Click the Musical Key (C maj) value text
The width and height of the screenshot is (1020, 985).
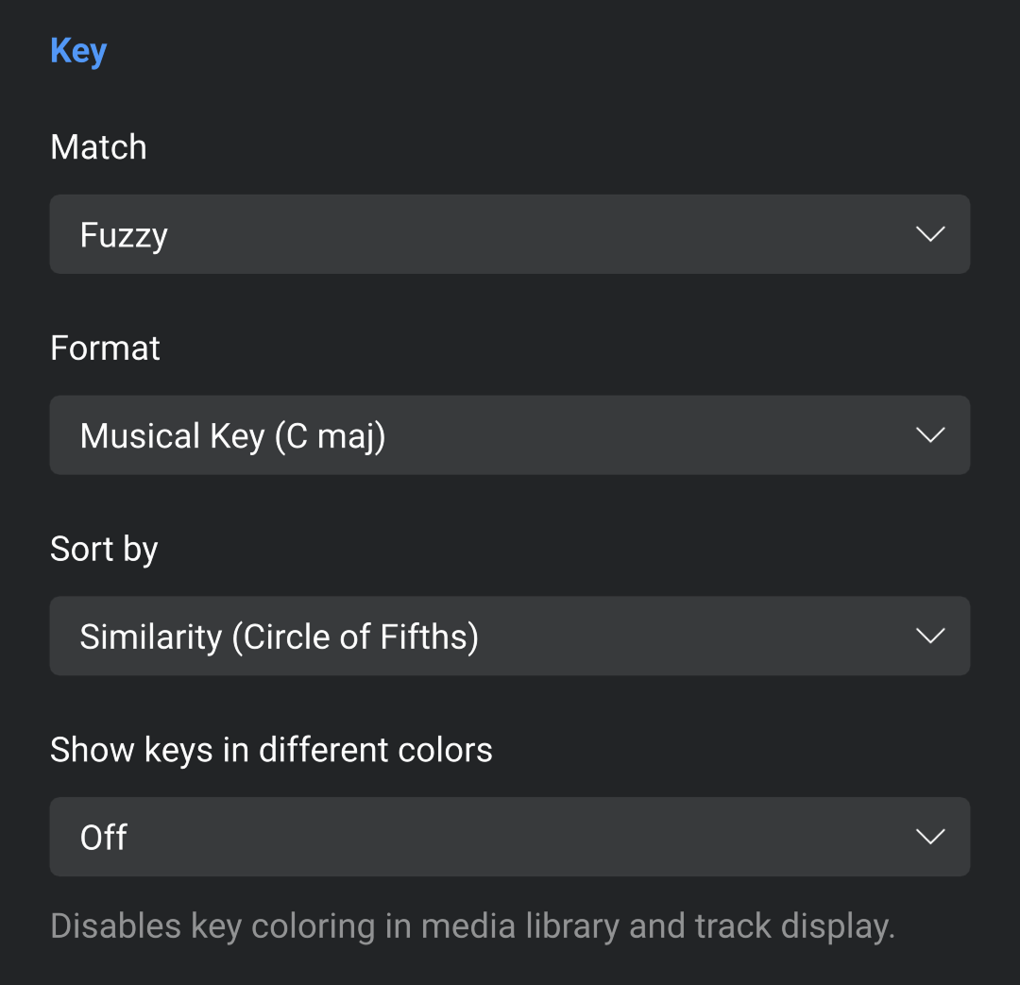232,436
